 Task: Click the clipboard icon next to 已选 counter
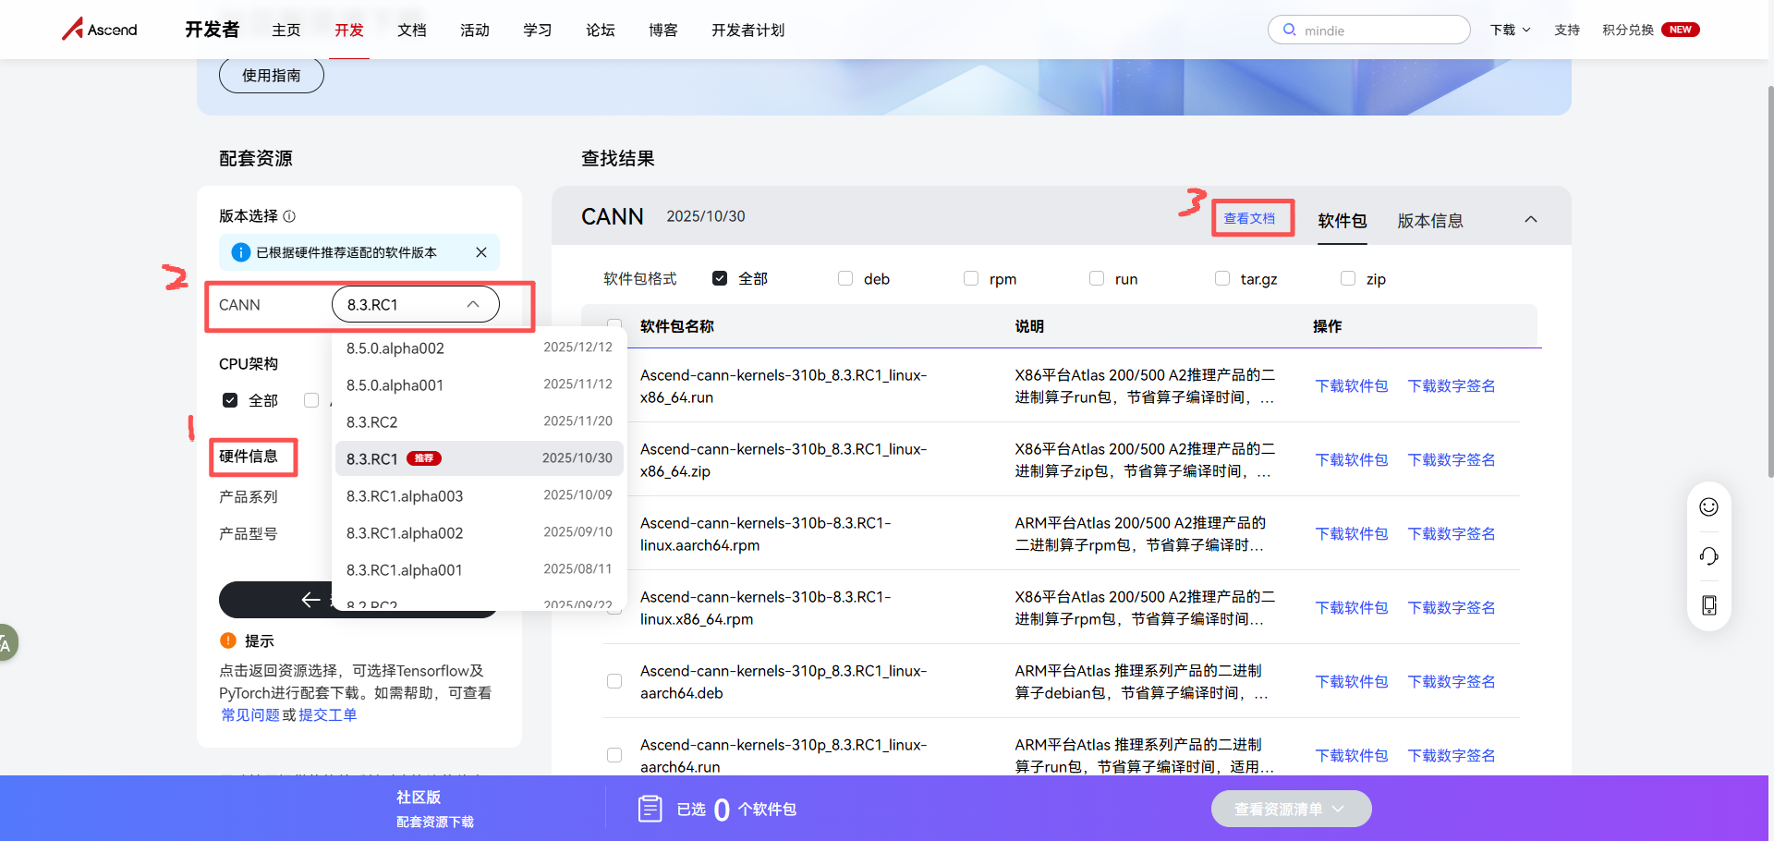pyautogui.click(x=650, y=808)
